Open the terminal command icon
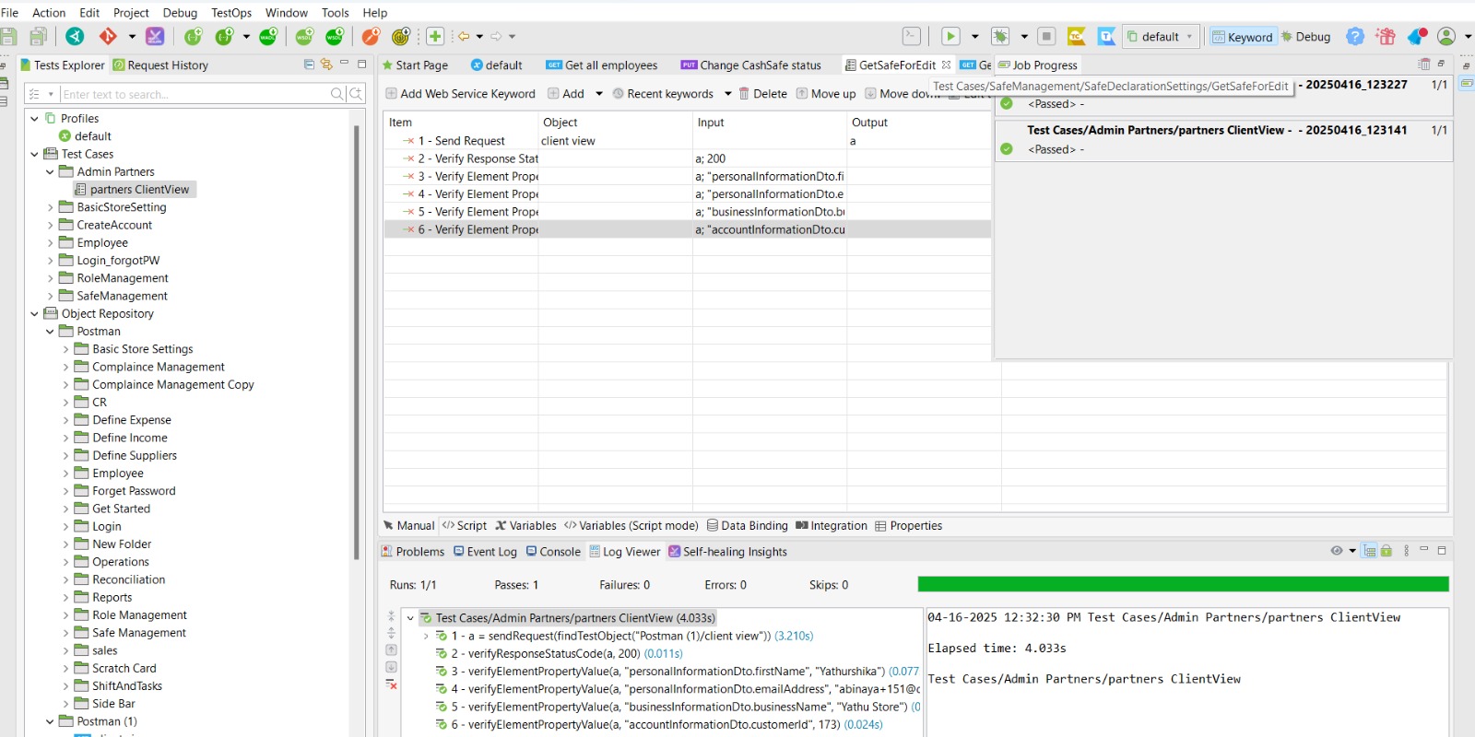This screenshot has height=737, width=1475. [x=911, y=36]
